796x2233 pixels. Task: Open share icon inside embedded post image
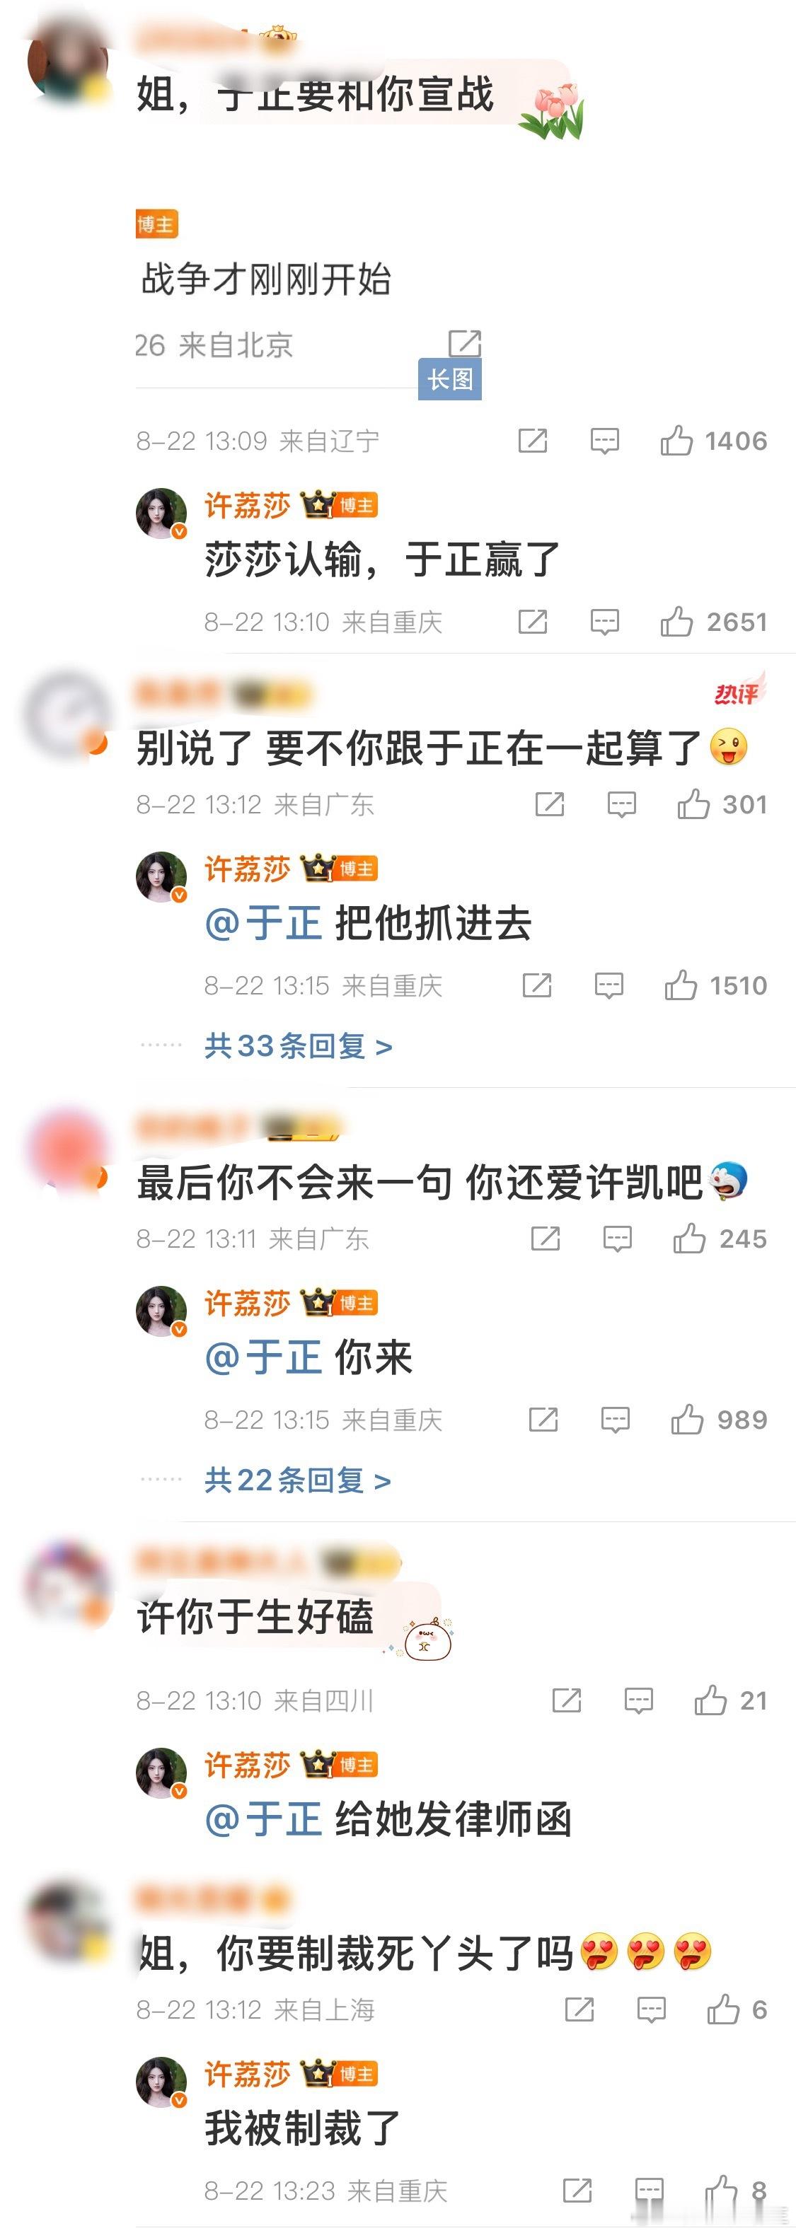tap(465, 343)
